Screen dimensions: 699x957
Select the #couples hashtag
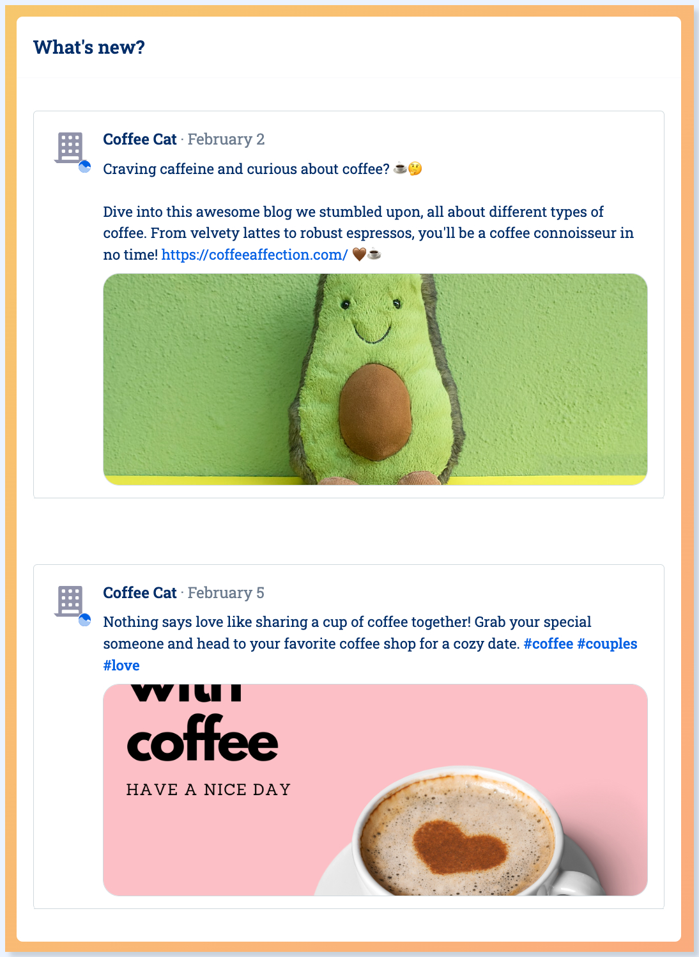click(607, 644)
